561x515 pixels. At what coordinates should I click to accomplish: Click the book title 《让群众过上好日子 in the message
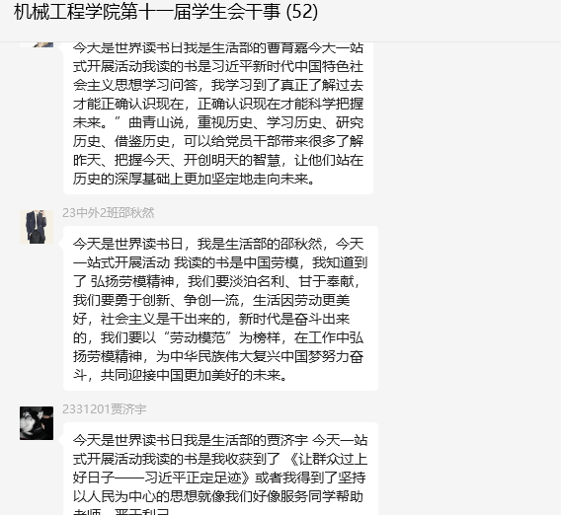(x=327, y=459)
